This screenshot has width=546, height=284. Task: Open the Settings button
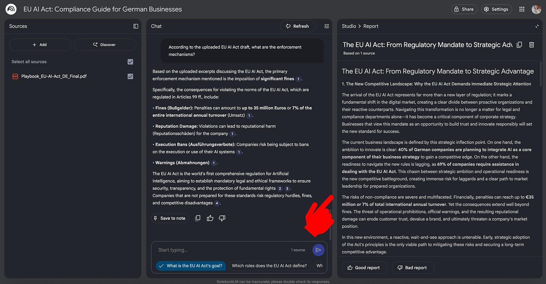[x=496, y=9]
